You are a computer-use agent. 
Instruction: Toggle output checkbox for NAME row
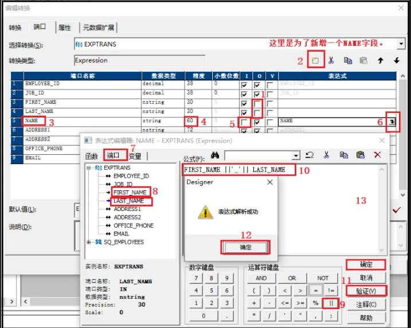257,122
